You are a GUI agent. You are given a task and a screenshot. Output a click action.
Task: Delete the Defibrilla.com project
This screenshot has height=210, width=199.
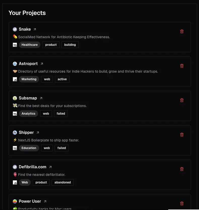click(x=182, y=169)
